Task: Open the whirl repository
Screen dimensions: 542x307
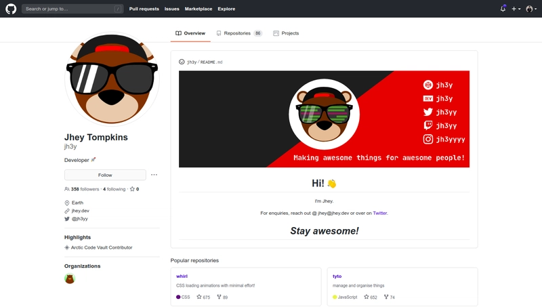Action: (x=182, y=277)
